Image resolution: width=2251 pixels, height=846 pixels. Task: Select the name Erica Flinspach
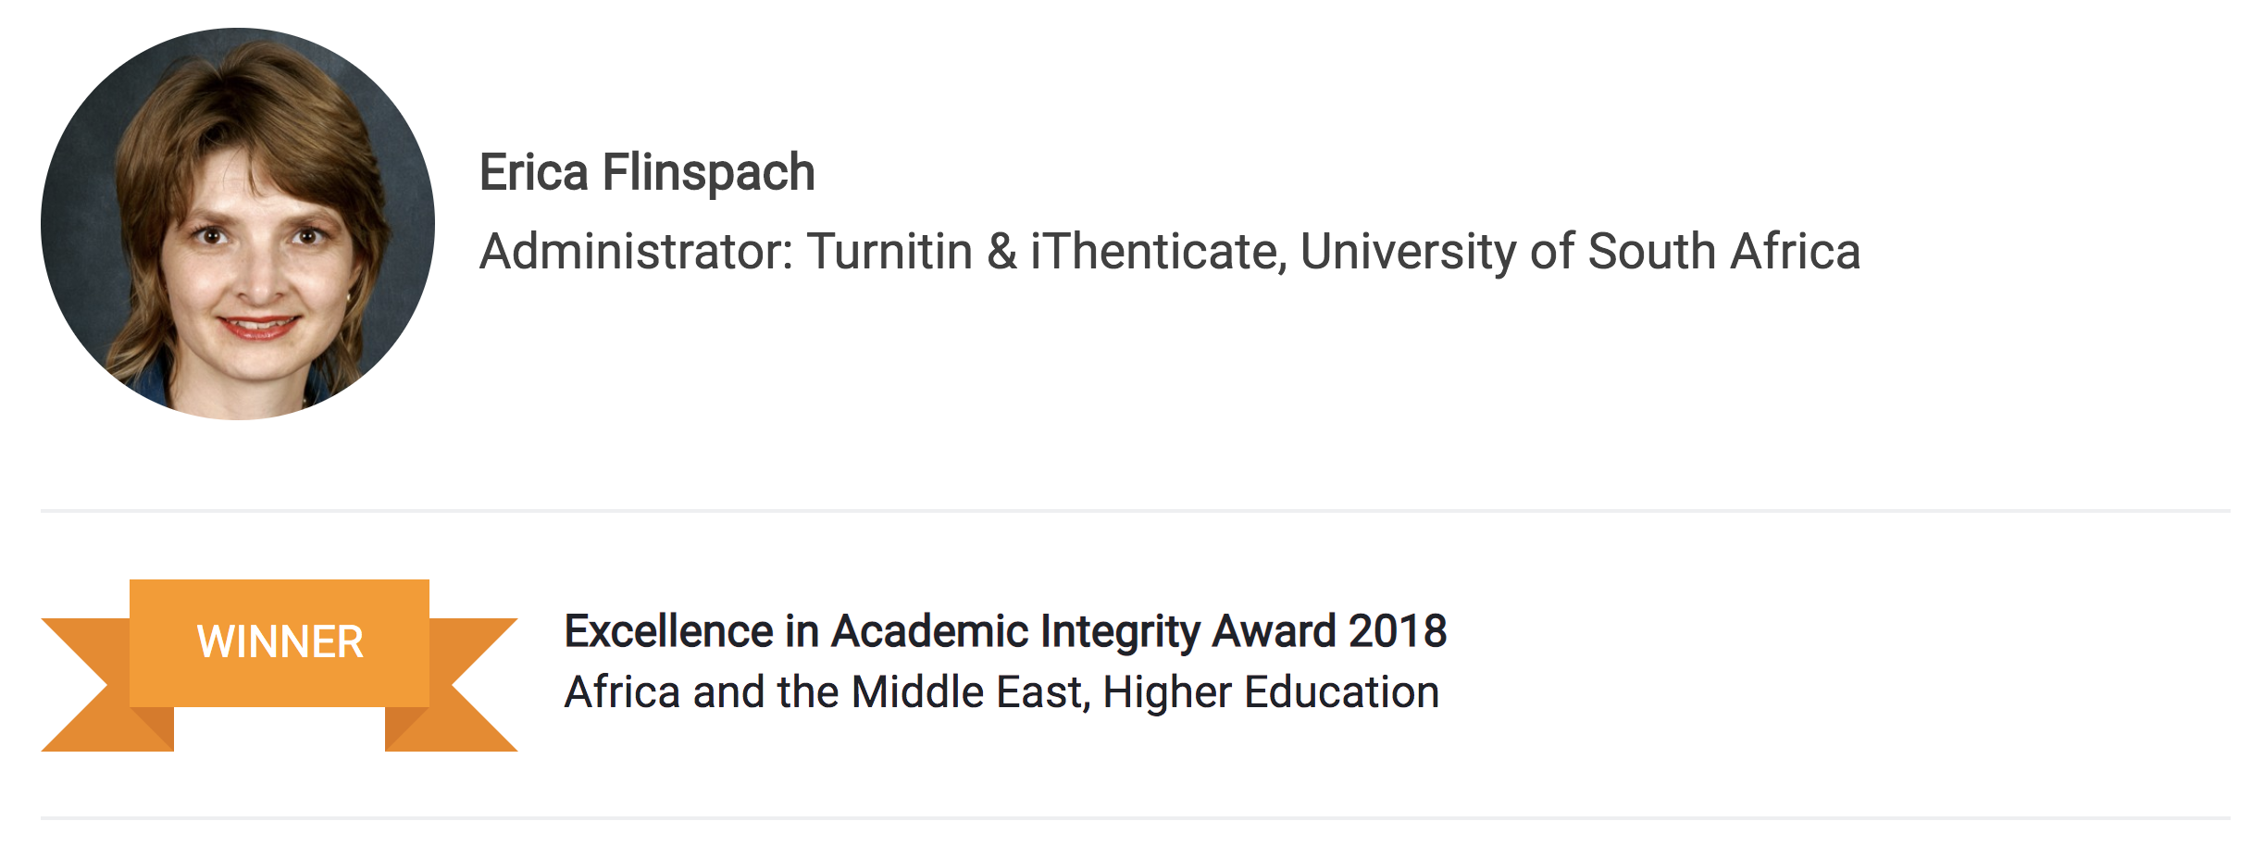click(647, 173)
